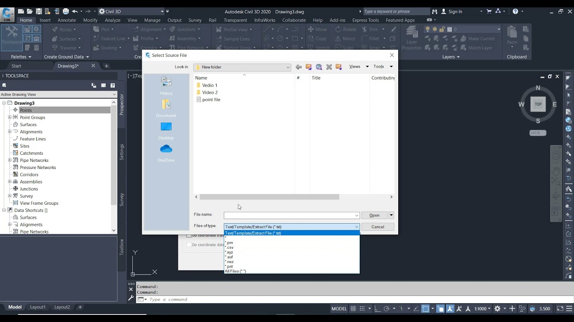The height and width of the screenshot is (322, 574).
Task: Open Active Drawing View dropdown in Toolspace
Action: (114, 94)
